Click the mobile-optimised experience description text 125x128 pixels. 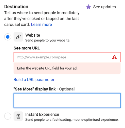[72, 120]
